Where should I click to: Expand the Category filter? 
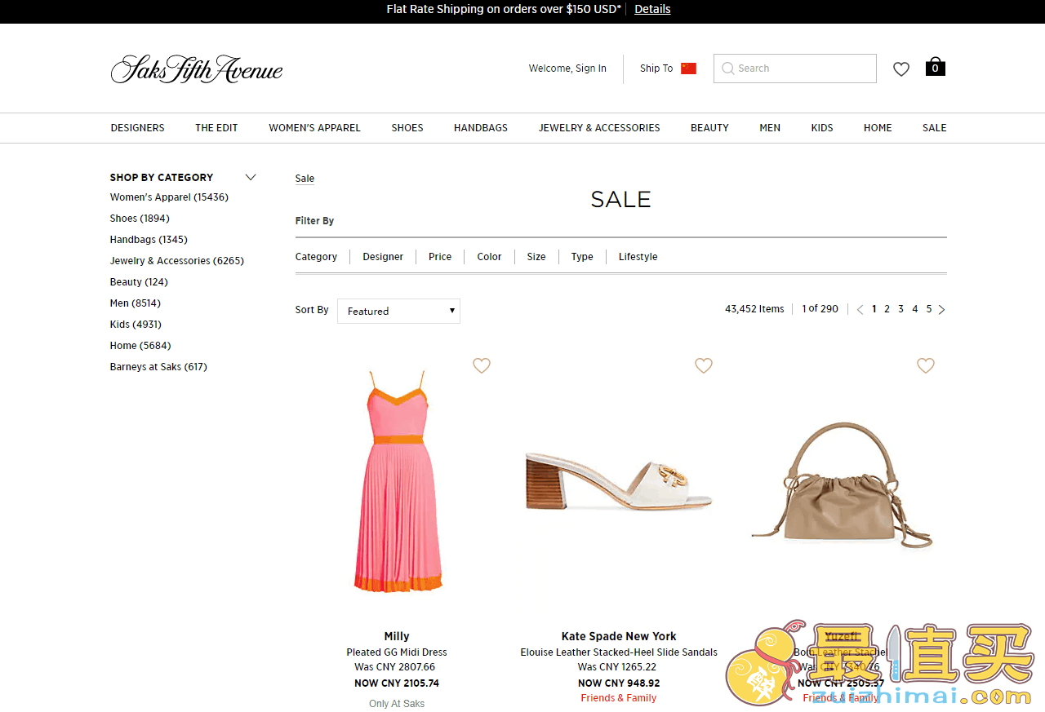[316, 257]
